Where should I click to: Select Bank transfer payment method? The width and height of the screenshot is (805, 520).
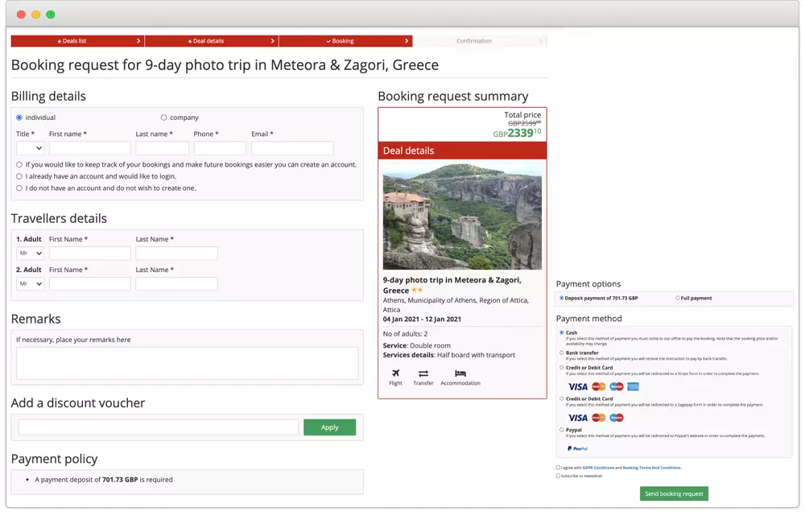pyautogui.click(x=562, y=353)
